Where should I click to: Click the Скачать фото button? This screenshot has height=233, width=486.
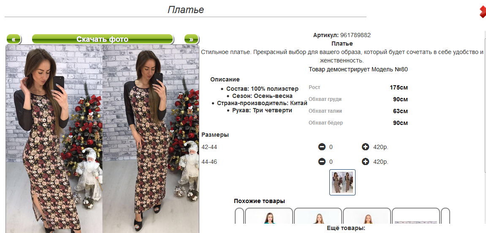103,39
